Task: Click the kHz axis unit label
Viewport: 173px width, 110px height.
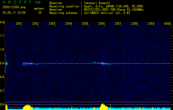Action: point(2,22)
